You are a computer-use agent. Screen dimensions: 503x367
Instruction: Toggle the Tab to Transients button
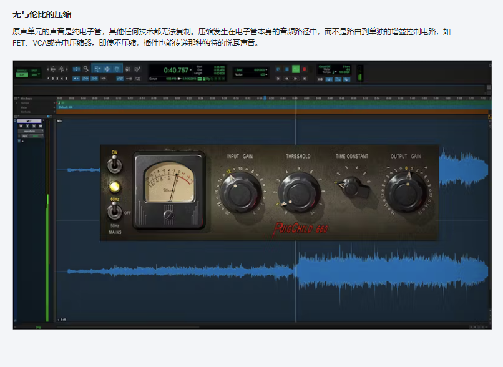76,78
